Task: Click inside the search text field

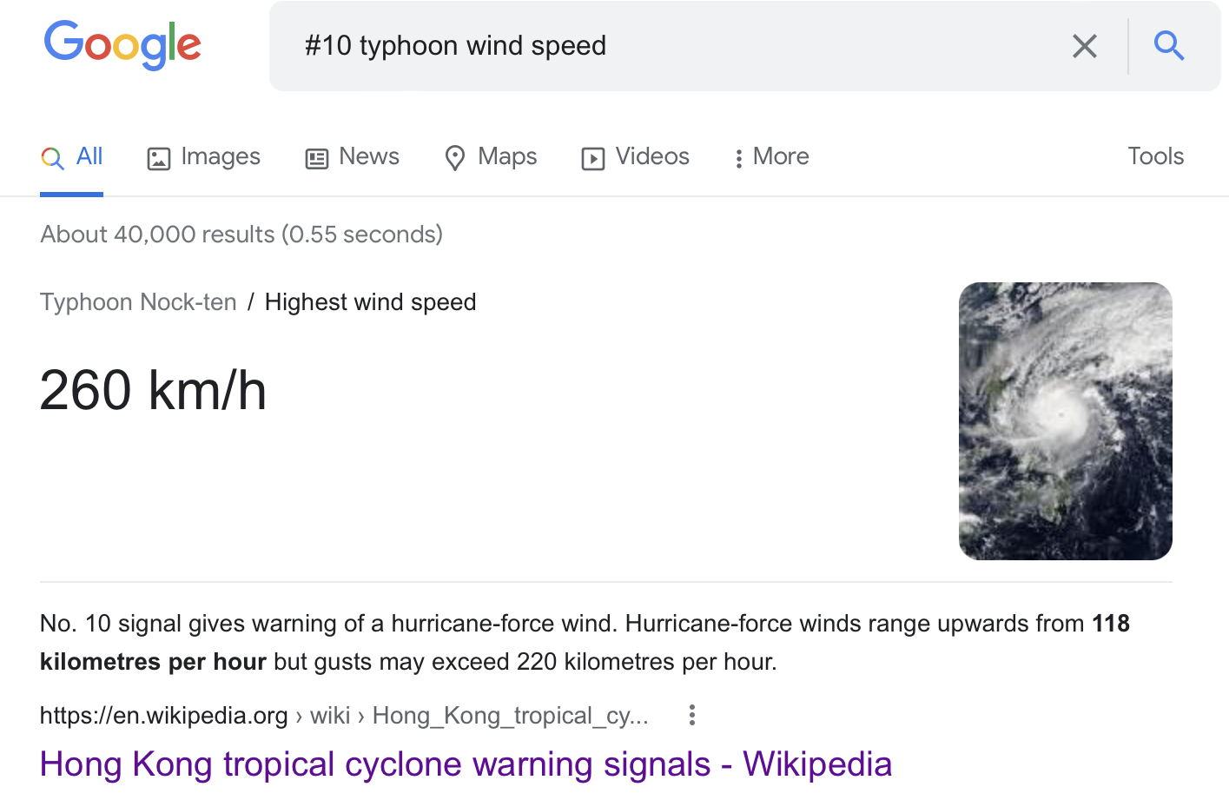Action: (x=660, y=46)
